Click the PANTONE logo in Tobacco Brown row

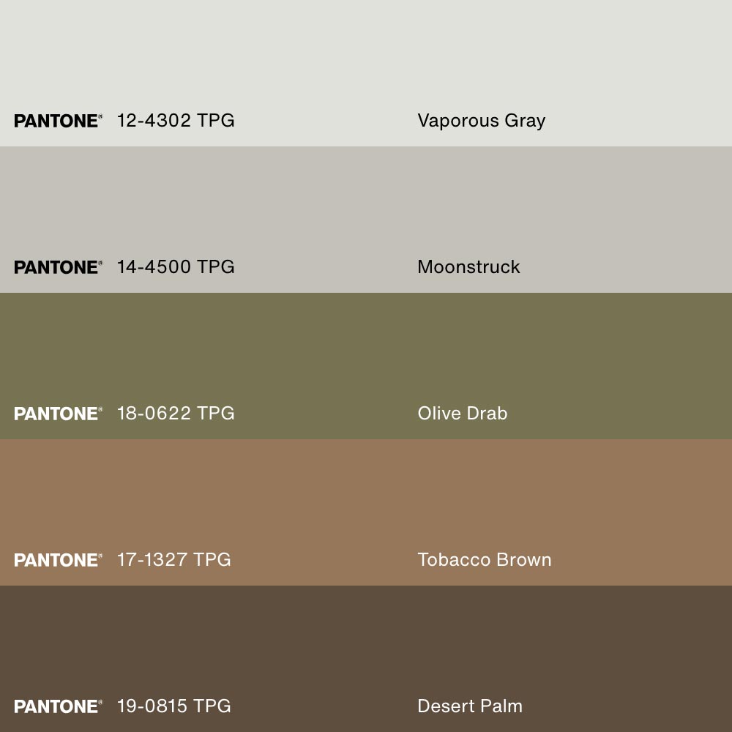click(x=58, y=560)
